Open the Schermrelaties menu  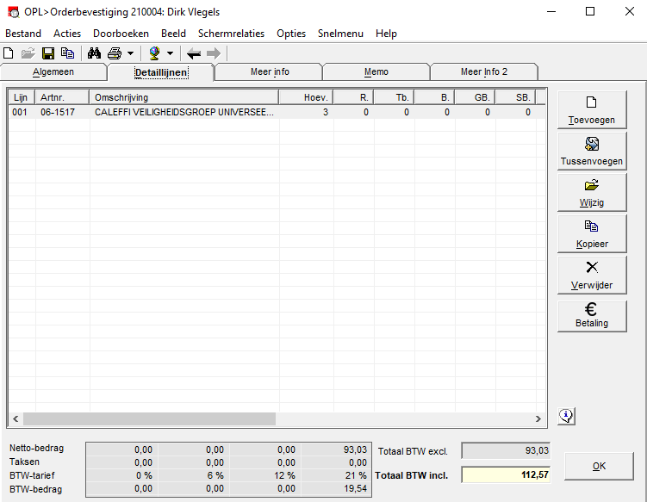[x=231, y=34]
